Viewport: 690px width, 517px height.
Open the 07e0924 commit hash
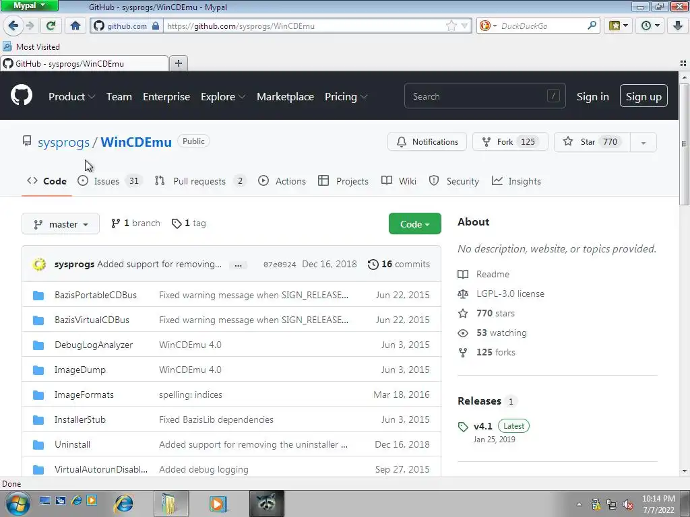pyautogui.click(x=280, y=265)
